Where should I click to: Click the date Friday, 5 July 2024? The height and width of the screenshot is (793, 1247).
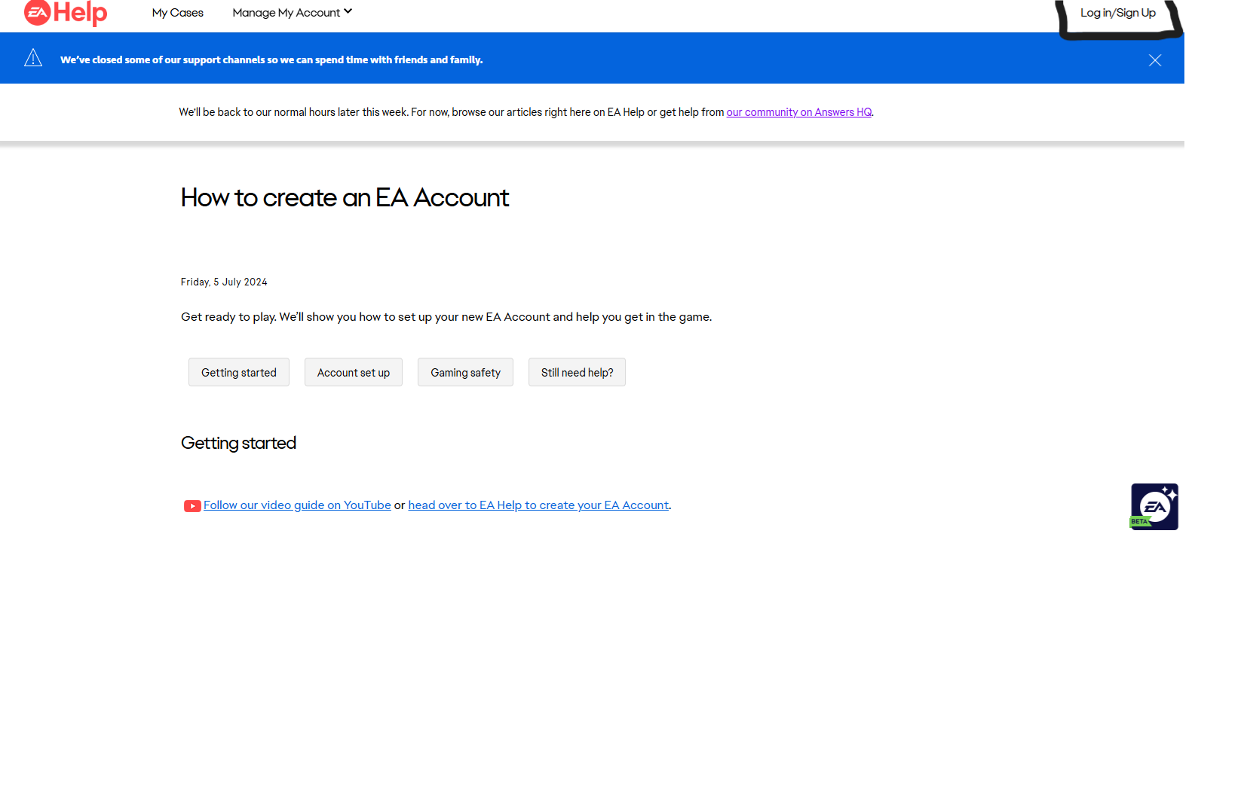[224, 282]
